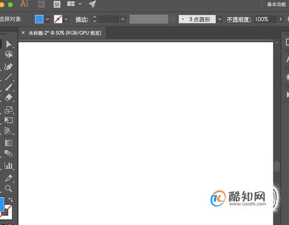Open the 基本功能 workspace switcher
This screenshot has width=289, height=225.
[x=276, y=4]
